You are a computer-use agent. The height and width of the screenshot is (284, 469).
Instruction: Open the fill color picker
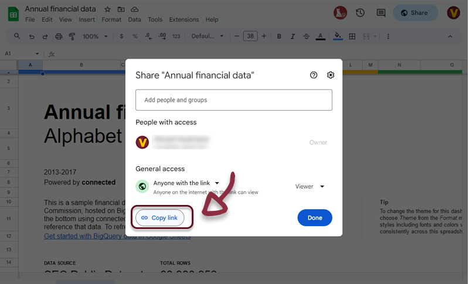point(338,36)
